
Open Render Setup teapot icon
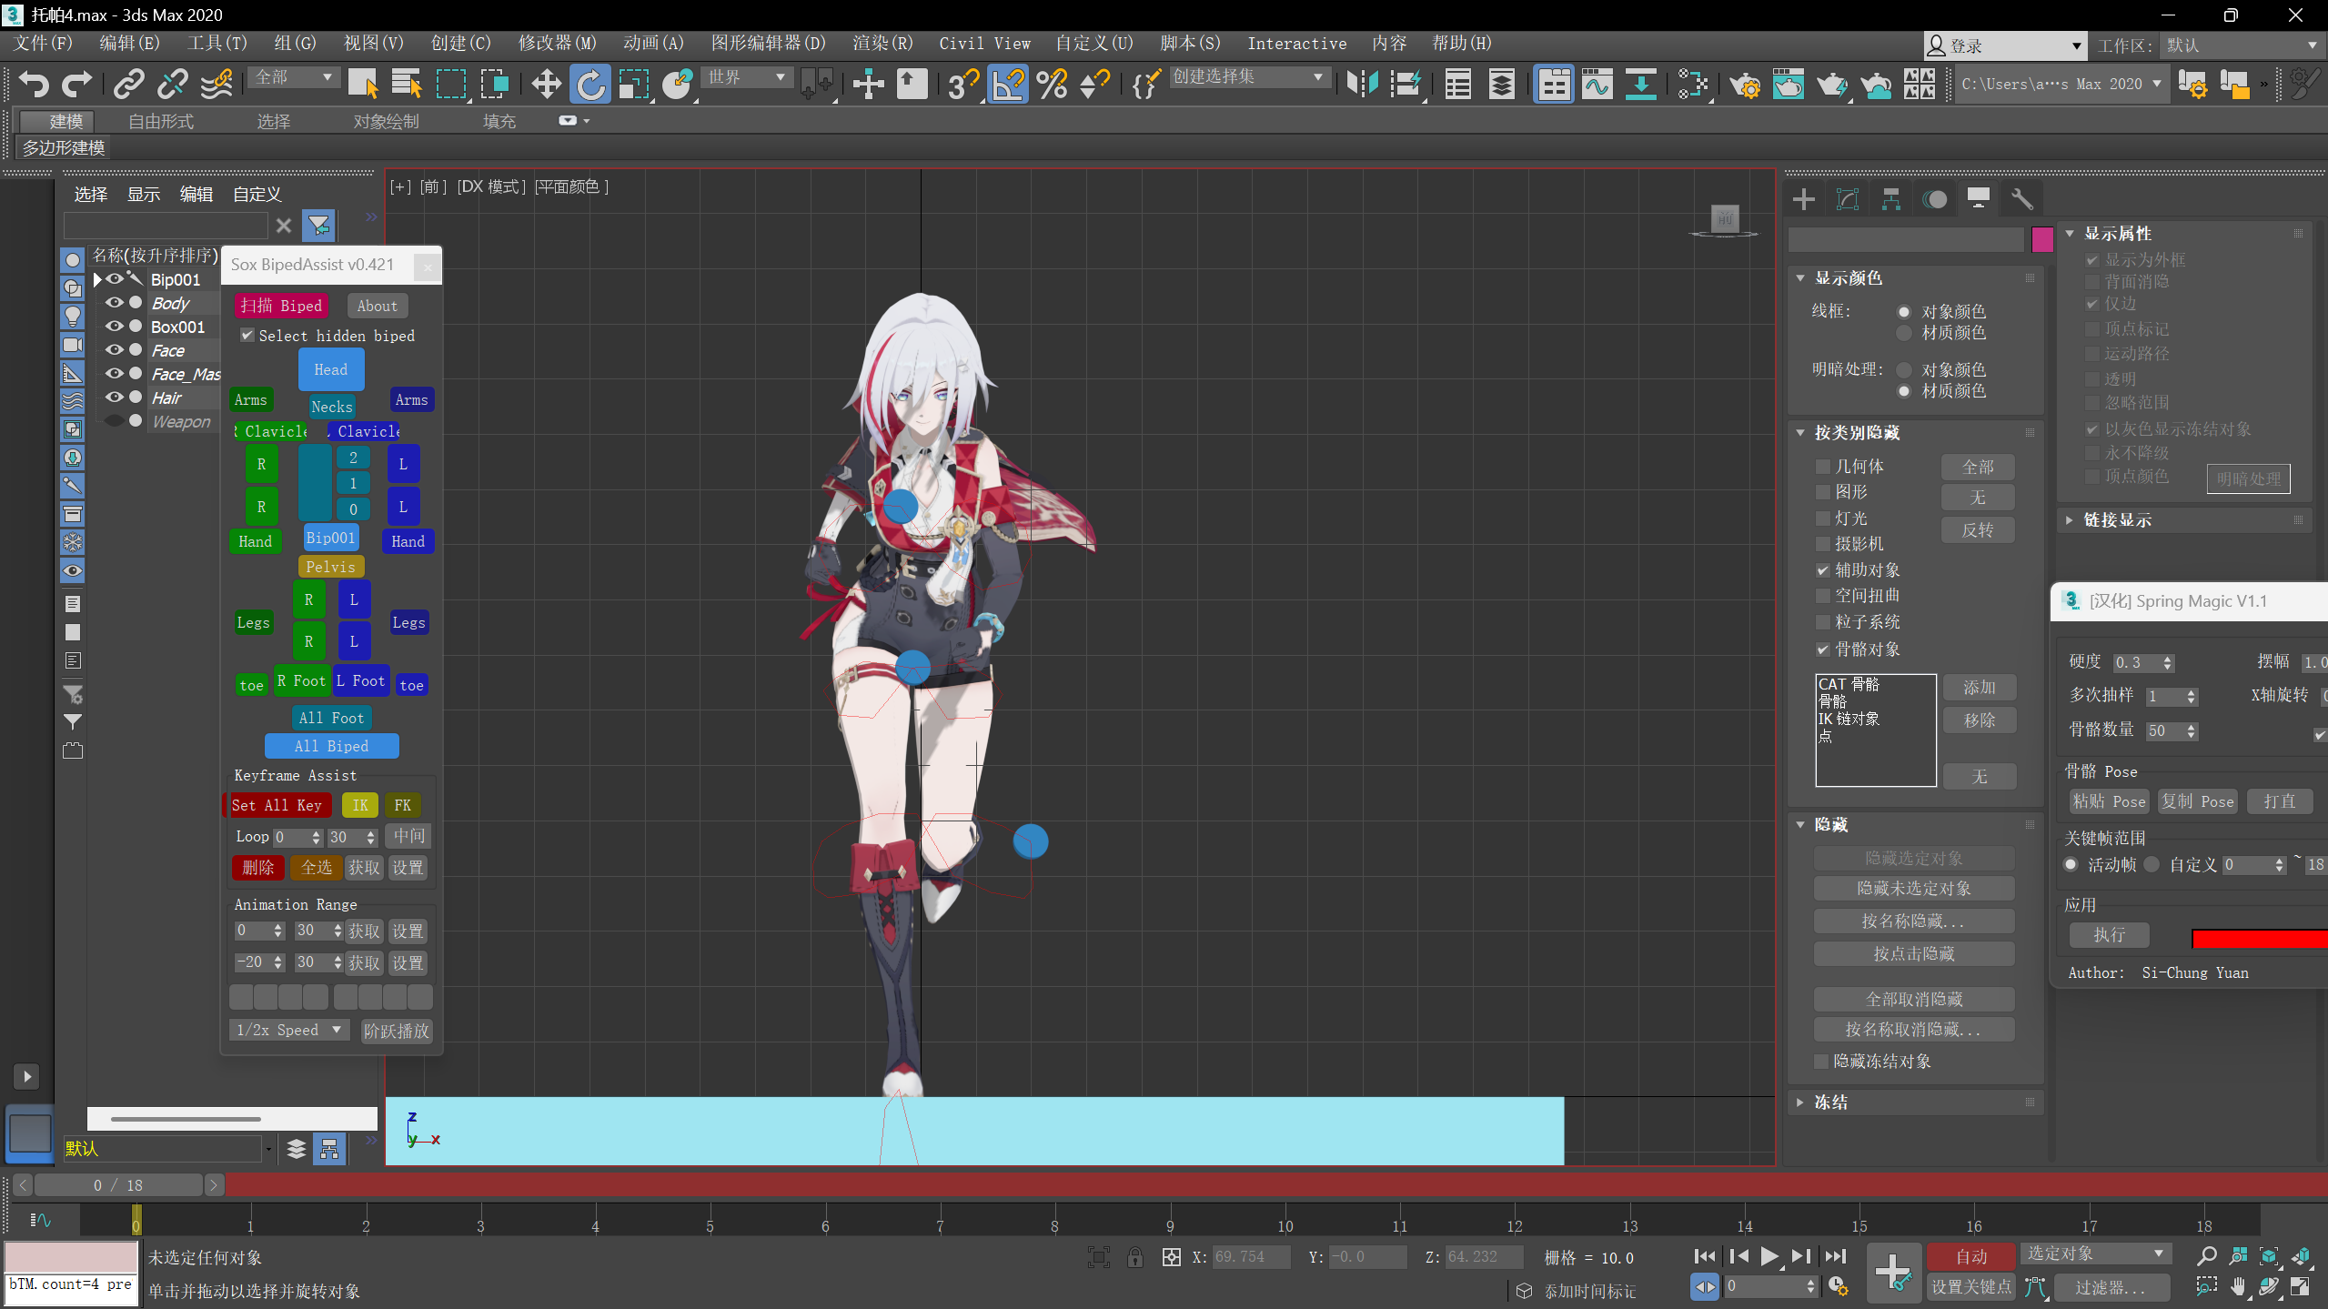[1745, 84]
